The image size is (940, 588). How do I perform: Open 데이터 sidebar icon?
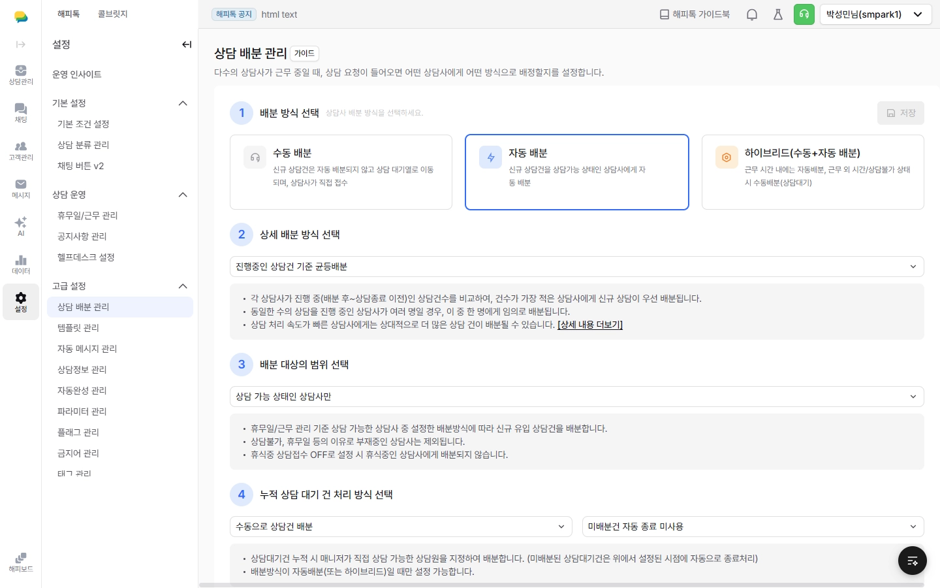tap(21, 265)
